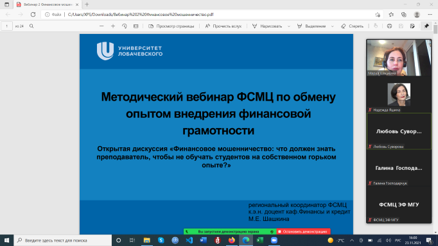Screen dimensions: 438x246
Task: Switch to Excel from taskbar
Action: 260,240
